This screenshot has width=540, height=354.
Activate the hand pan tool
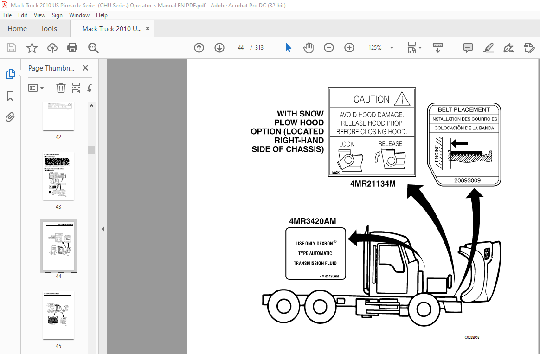(308, 47)
